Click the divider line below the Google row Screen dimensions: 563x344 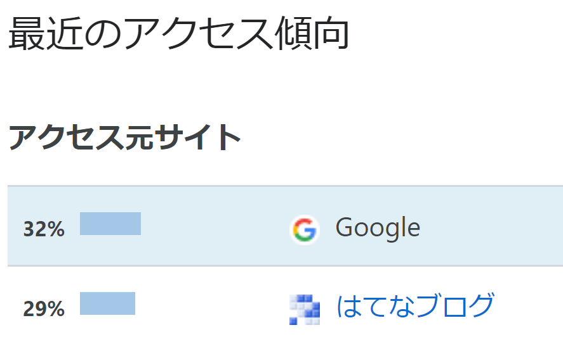click(x=285, y=266)
